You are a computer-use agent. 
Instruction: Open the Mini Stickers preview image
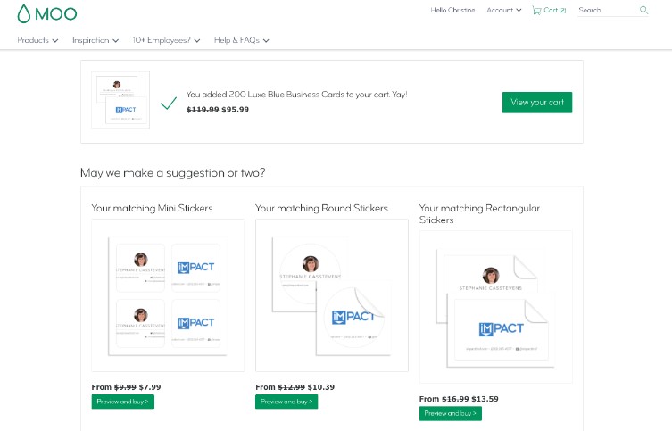[168, 294]
